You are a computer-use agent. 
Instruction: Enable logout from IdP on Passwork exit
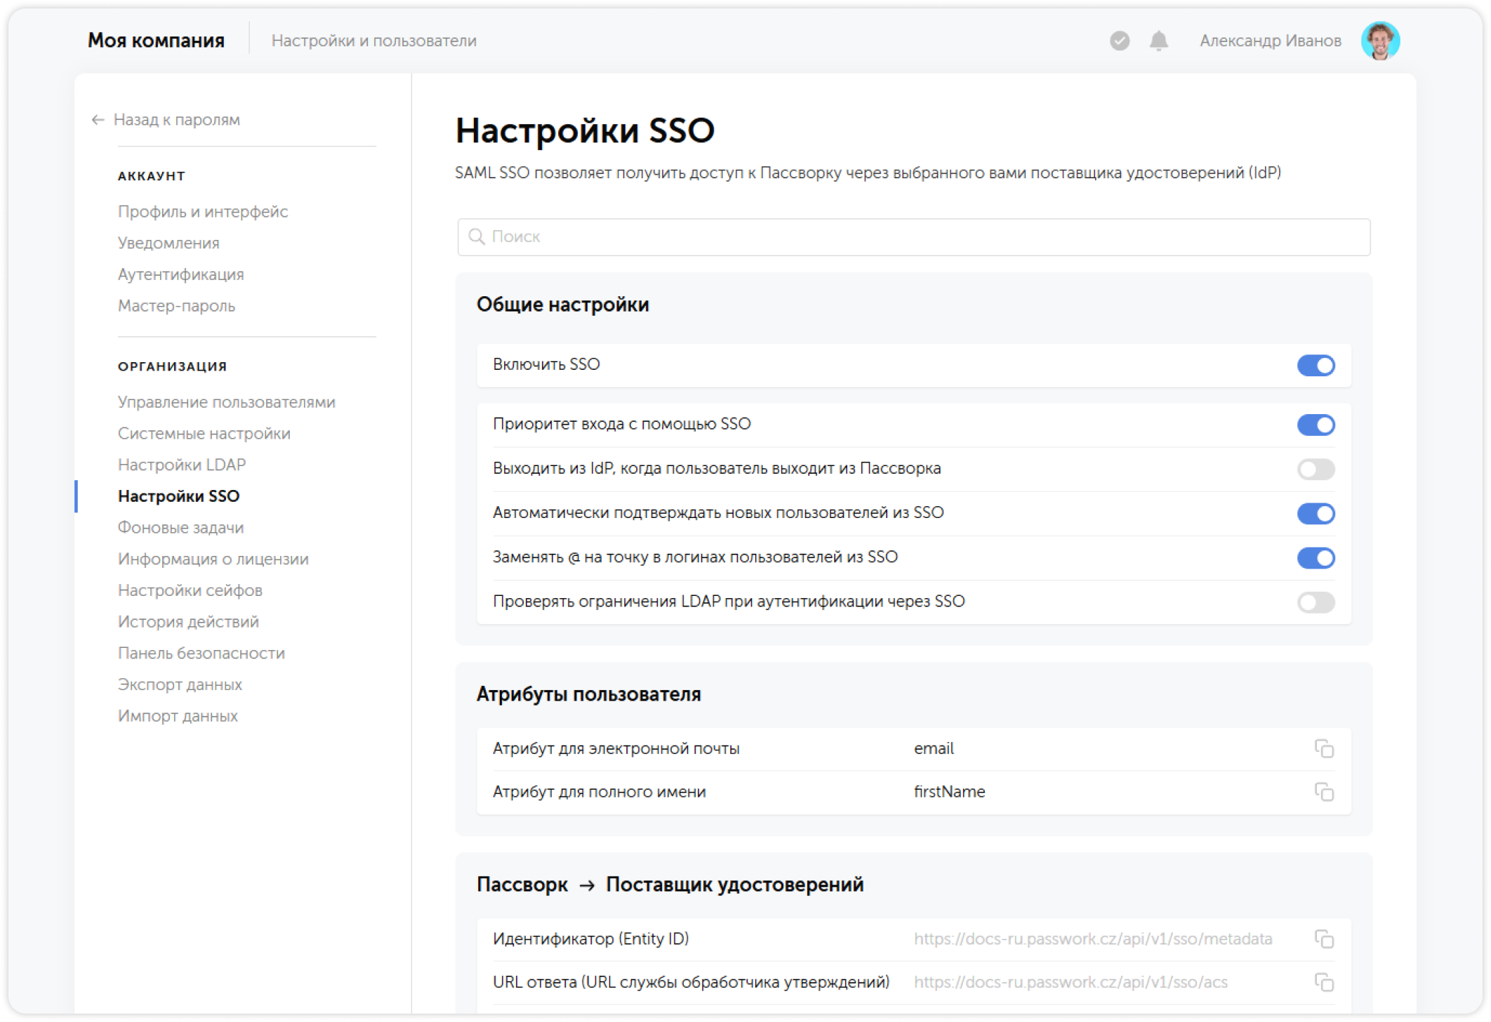(x=1318, y=469)
